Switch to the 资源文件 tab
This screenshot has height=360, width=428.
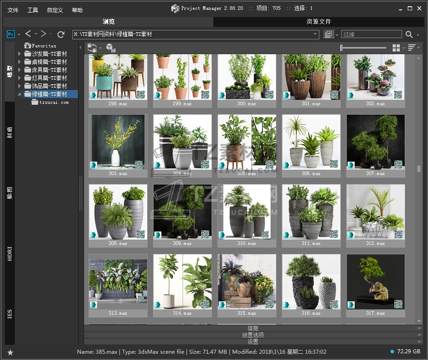click(318, 21)
